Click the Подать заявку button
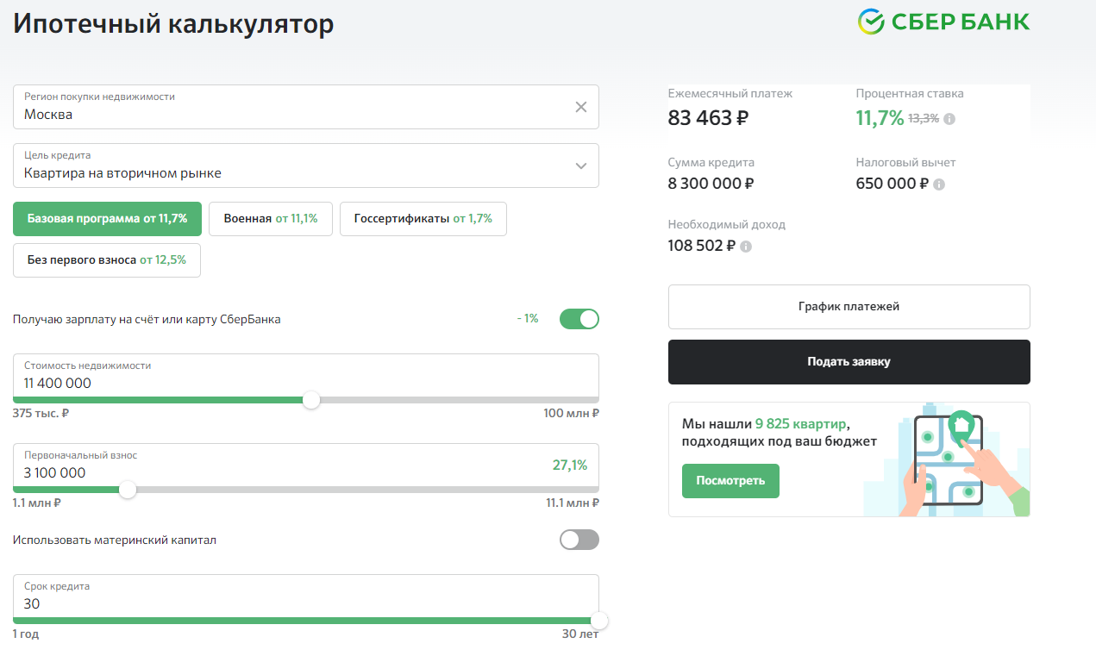 (849, 362)
